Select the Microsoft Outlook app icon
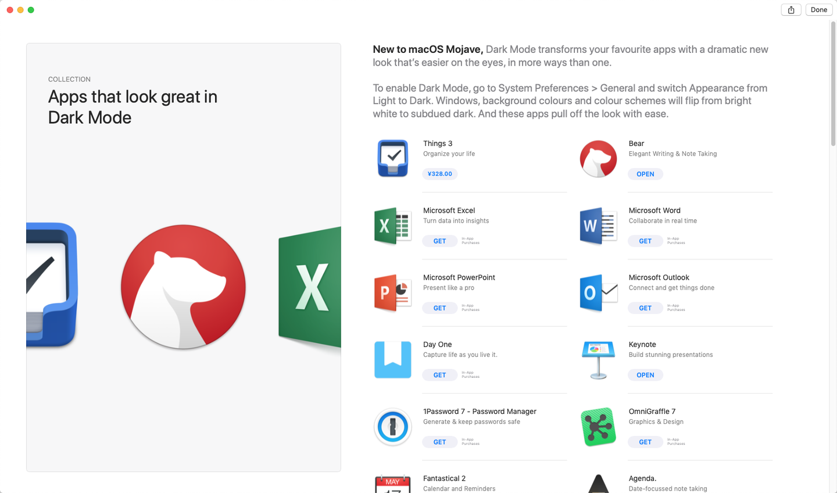This screenshot has width=837, height=493. (598, 292)
